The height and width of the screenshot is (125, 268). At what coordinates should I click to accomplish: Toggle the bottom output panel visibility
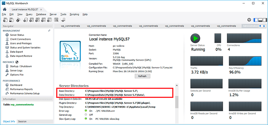[x=260, y=20]
